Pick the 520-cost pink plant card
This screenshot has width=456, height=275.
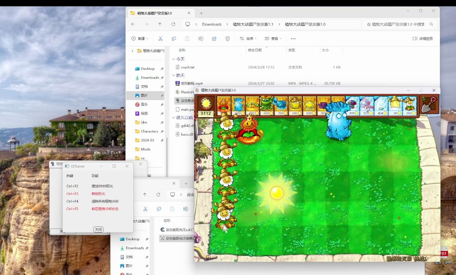366,106
